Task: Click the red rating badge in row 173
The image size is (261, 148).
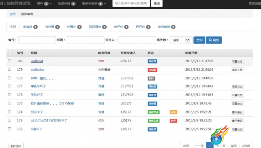Action: [173, 121]
